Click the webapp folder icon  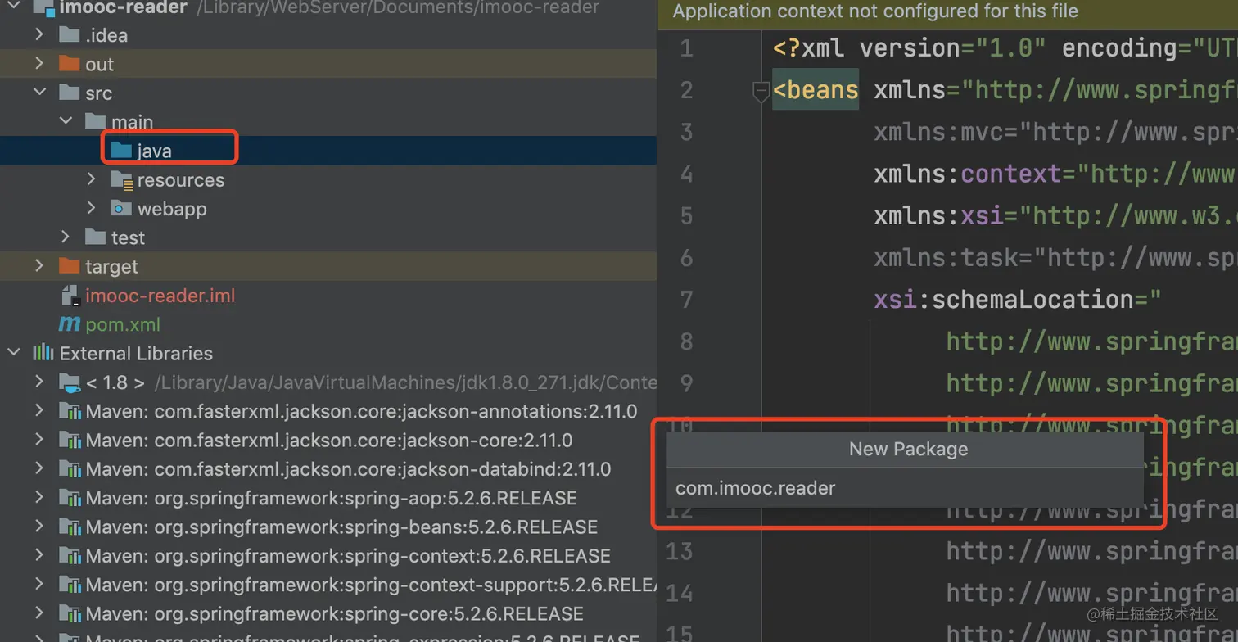pyautogui.click(x=121, y=209)
